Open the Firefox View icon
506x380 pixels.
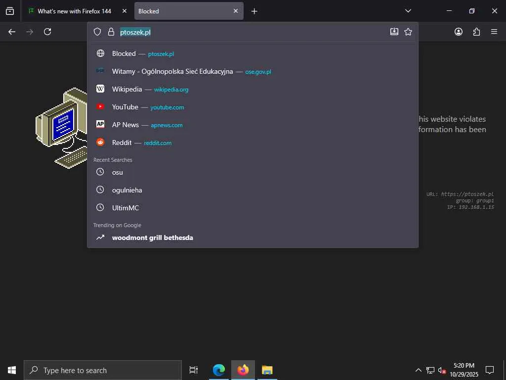[x=10, y=11]
